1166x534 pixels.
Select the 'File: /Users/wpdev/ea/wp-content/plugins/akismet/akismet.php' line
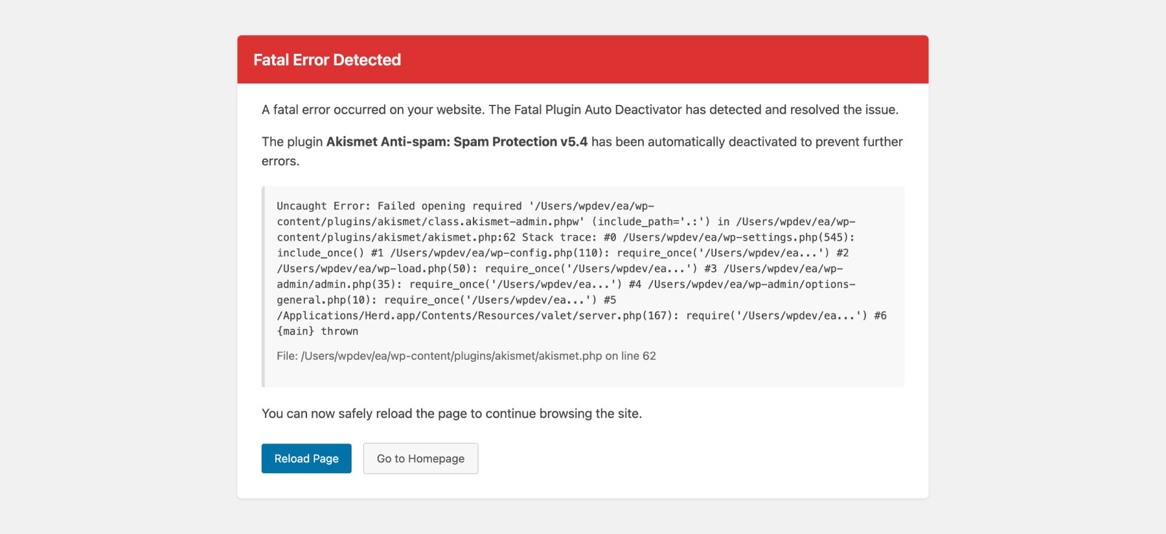[x=466, y=356]
